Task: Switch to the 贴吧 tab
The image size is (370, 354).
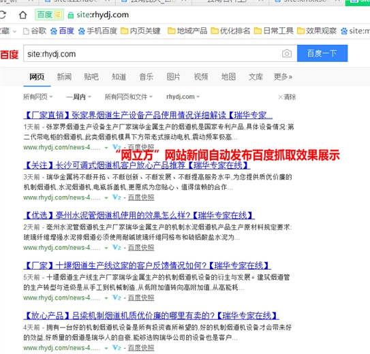Action: pyautogui.click(x=91, y=77)
